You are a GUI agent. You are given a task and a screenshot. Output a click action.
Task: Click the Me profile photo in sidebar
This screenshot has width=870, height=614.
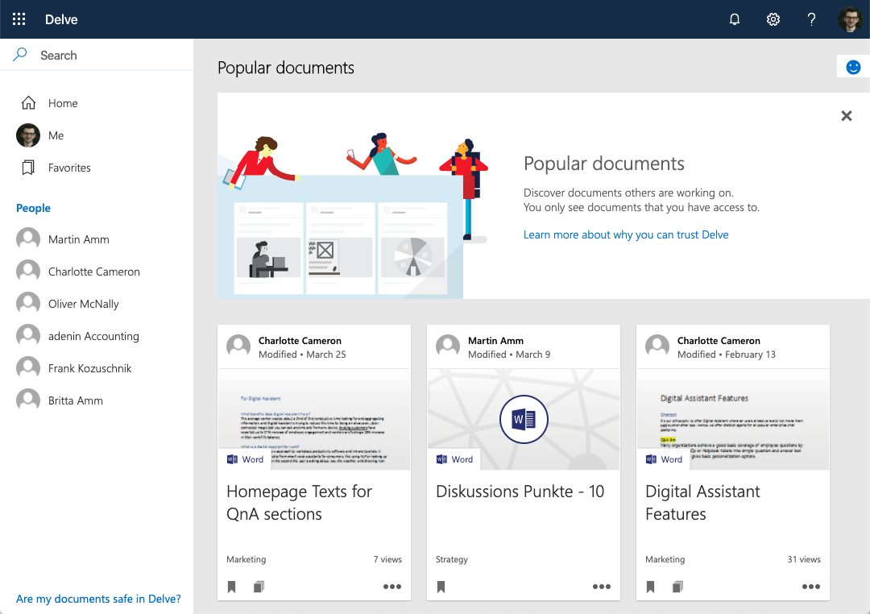[27, 135]
